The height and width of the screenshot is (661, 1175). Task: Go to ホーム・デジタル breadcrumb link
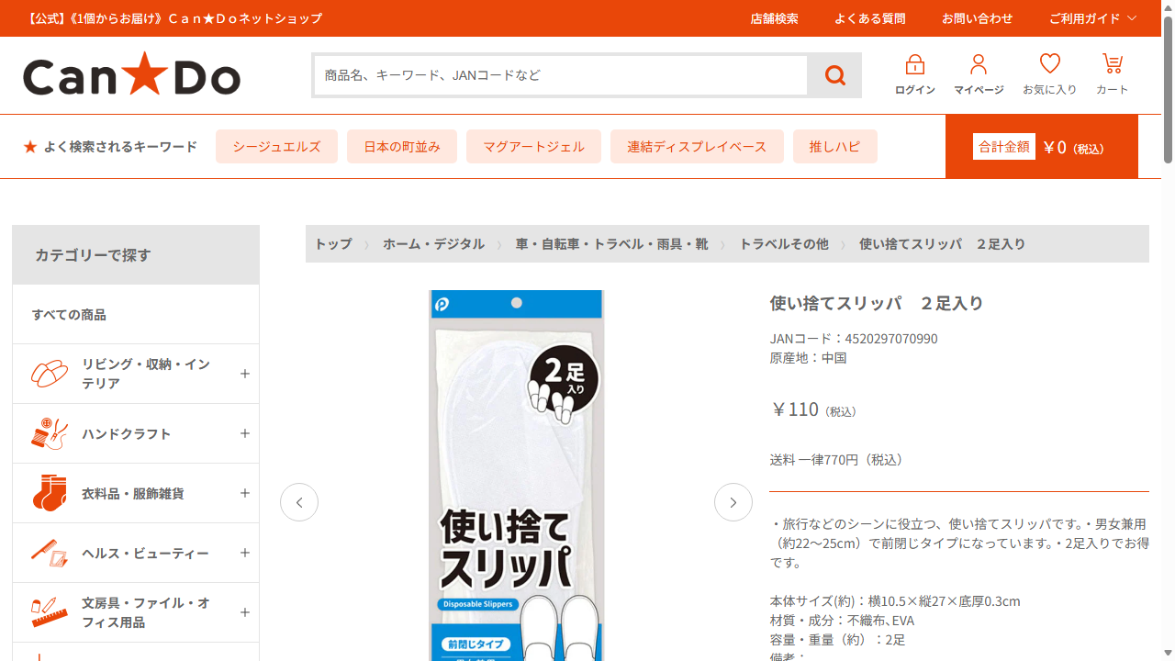(x=433, y=243)
